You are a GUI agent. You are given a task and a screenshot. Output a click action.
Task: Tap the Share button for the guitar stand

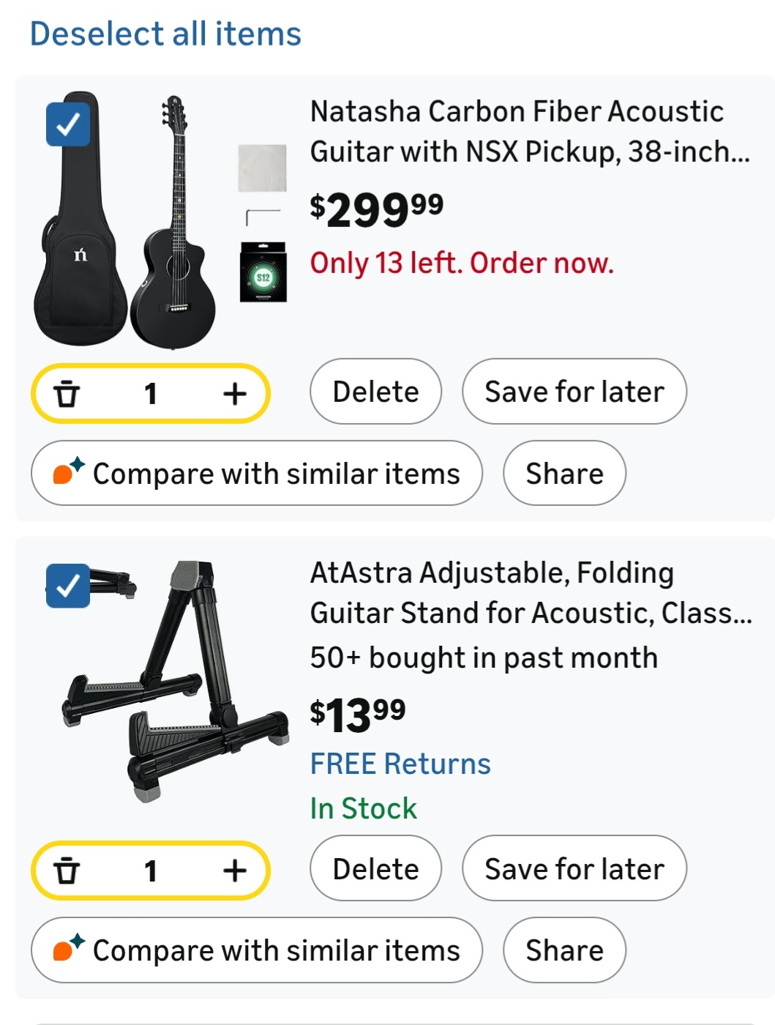point(564,950)
